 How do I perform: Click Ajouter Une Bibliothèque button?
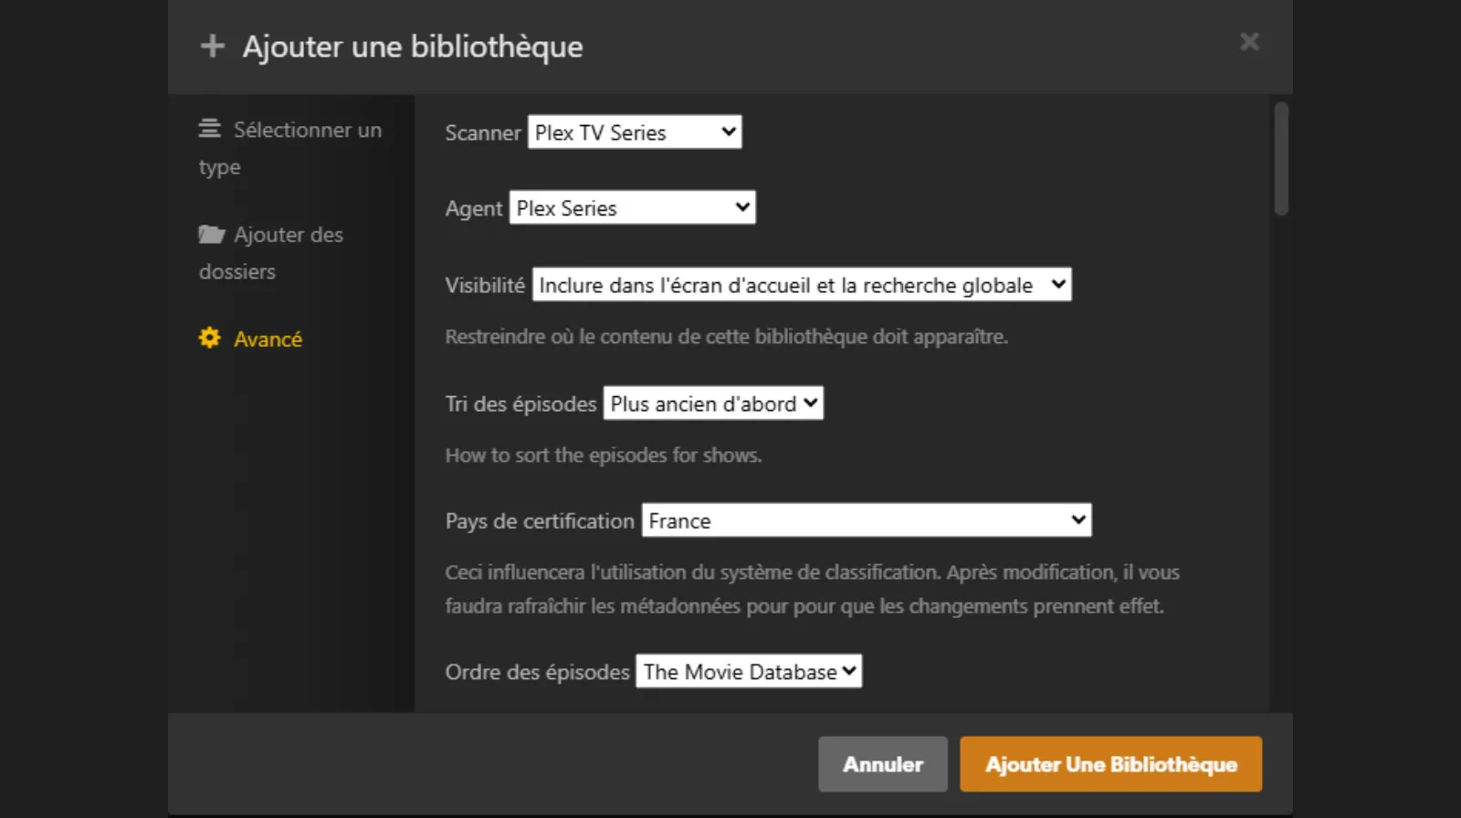pos(1110,764)
